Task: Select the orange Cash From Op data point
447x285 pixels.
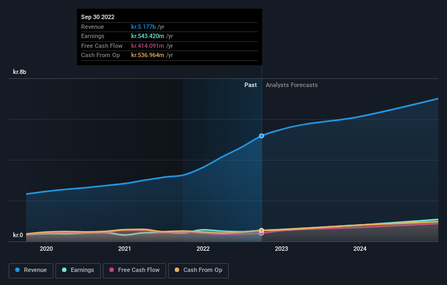Action: (x=261, y=230)
